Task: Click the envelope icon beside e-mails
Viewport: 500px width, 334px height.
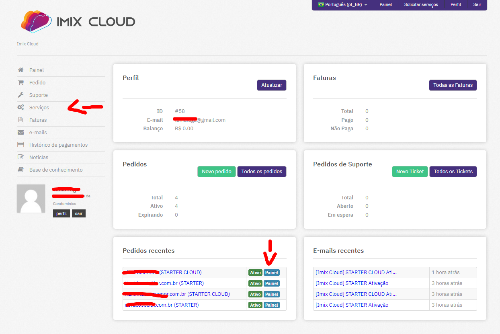Action: pos(20,132)
